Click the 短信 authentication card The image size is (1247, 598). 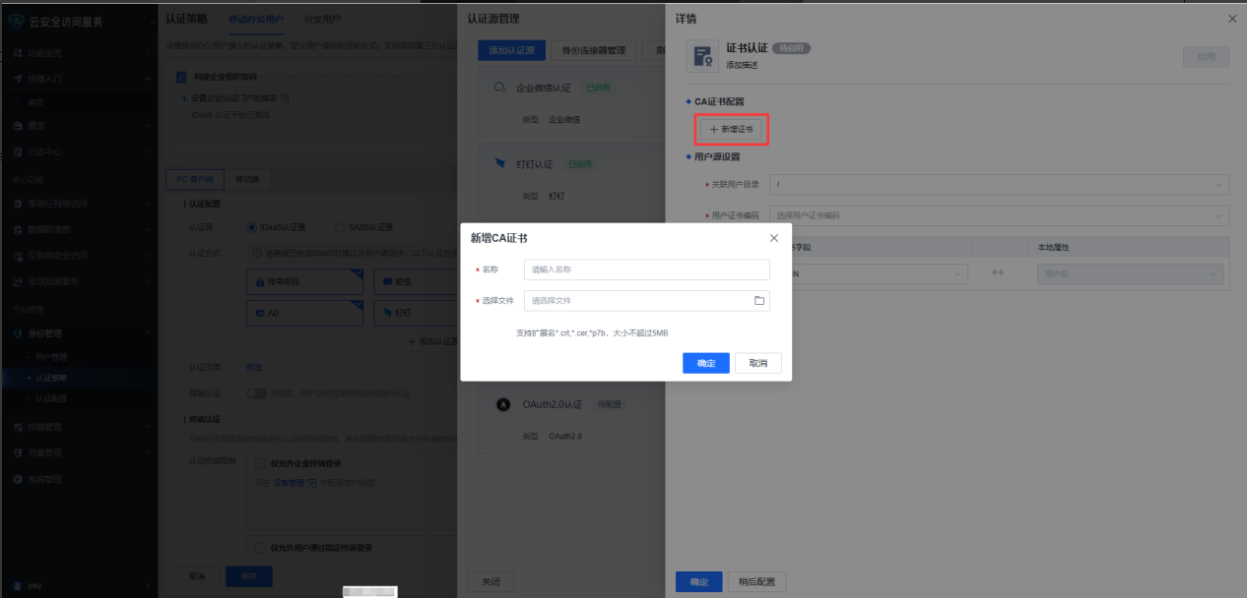(416, 282)
